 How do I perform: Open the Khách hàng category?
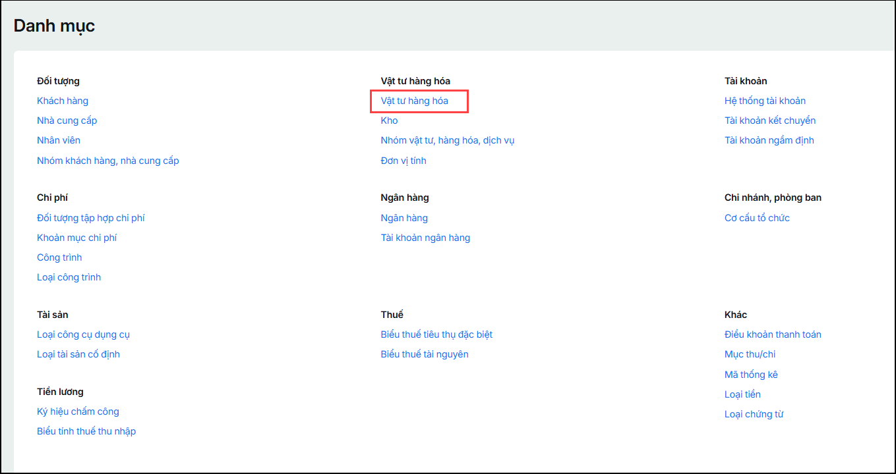pyautogui.click(x=63, y=101)
